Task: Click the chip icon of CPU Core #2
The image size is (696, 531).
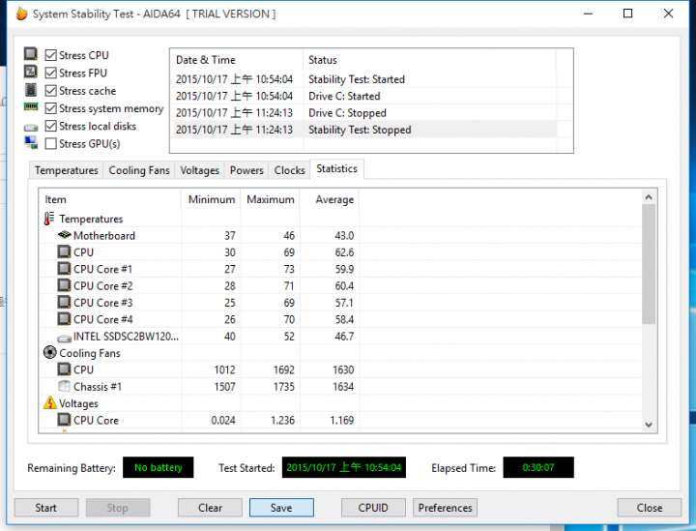Action: click(64, 285)
